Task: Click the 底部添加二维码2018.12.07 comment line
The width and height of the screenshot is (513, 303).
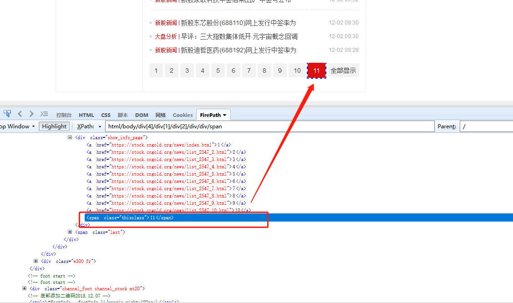Action: (69, 296)
